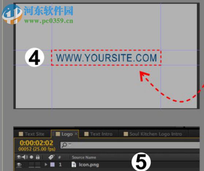Click the current timecode 0:00:02:02
The width and height of the screenshot is (204, 171).
36,143
